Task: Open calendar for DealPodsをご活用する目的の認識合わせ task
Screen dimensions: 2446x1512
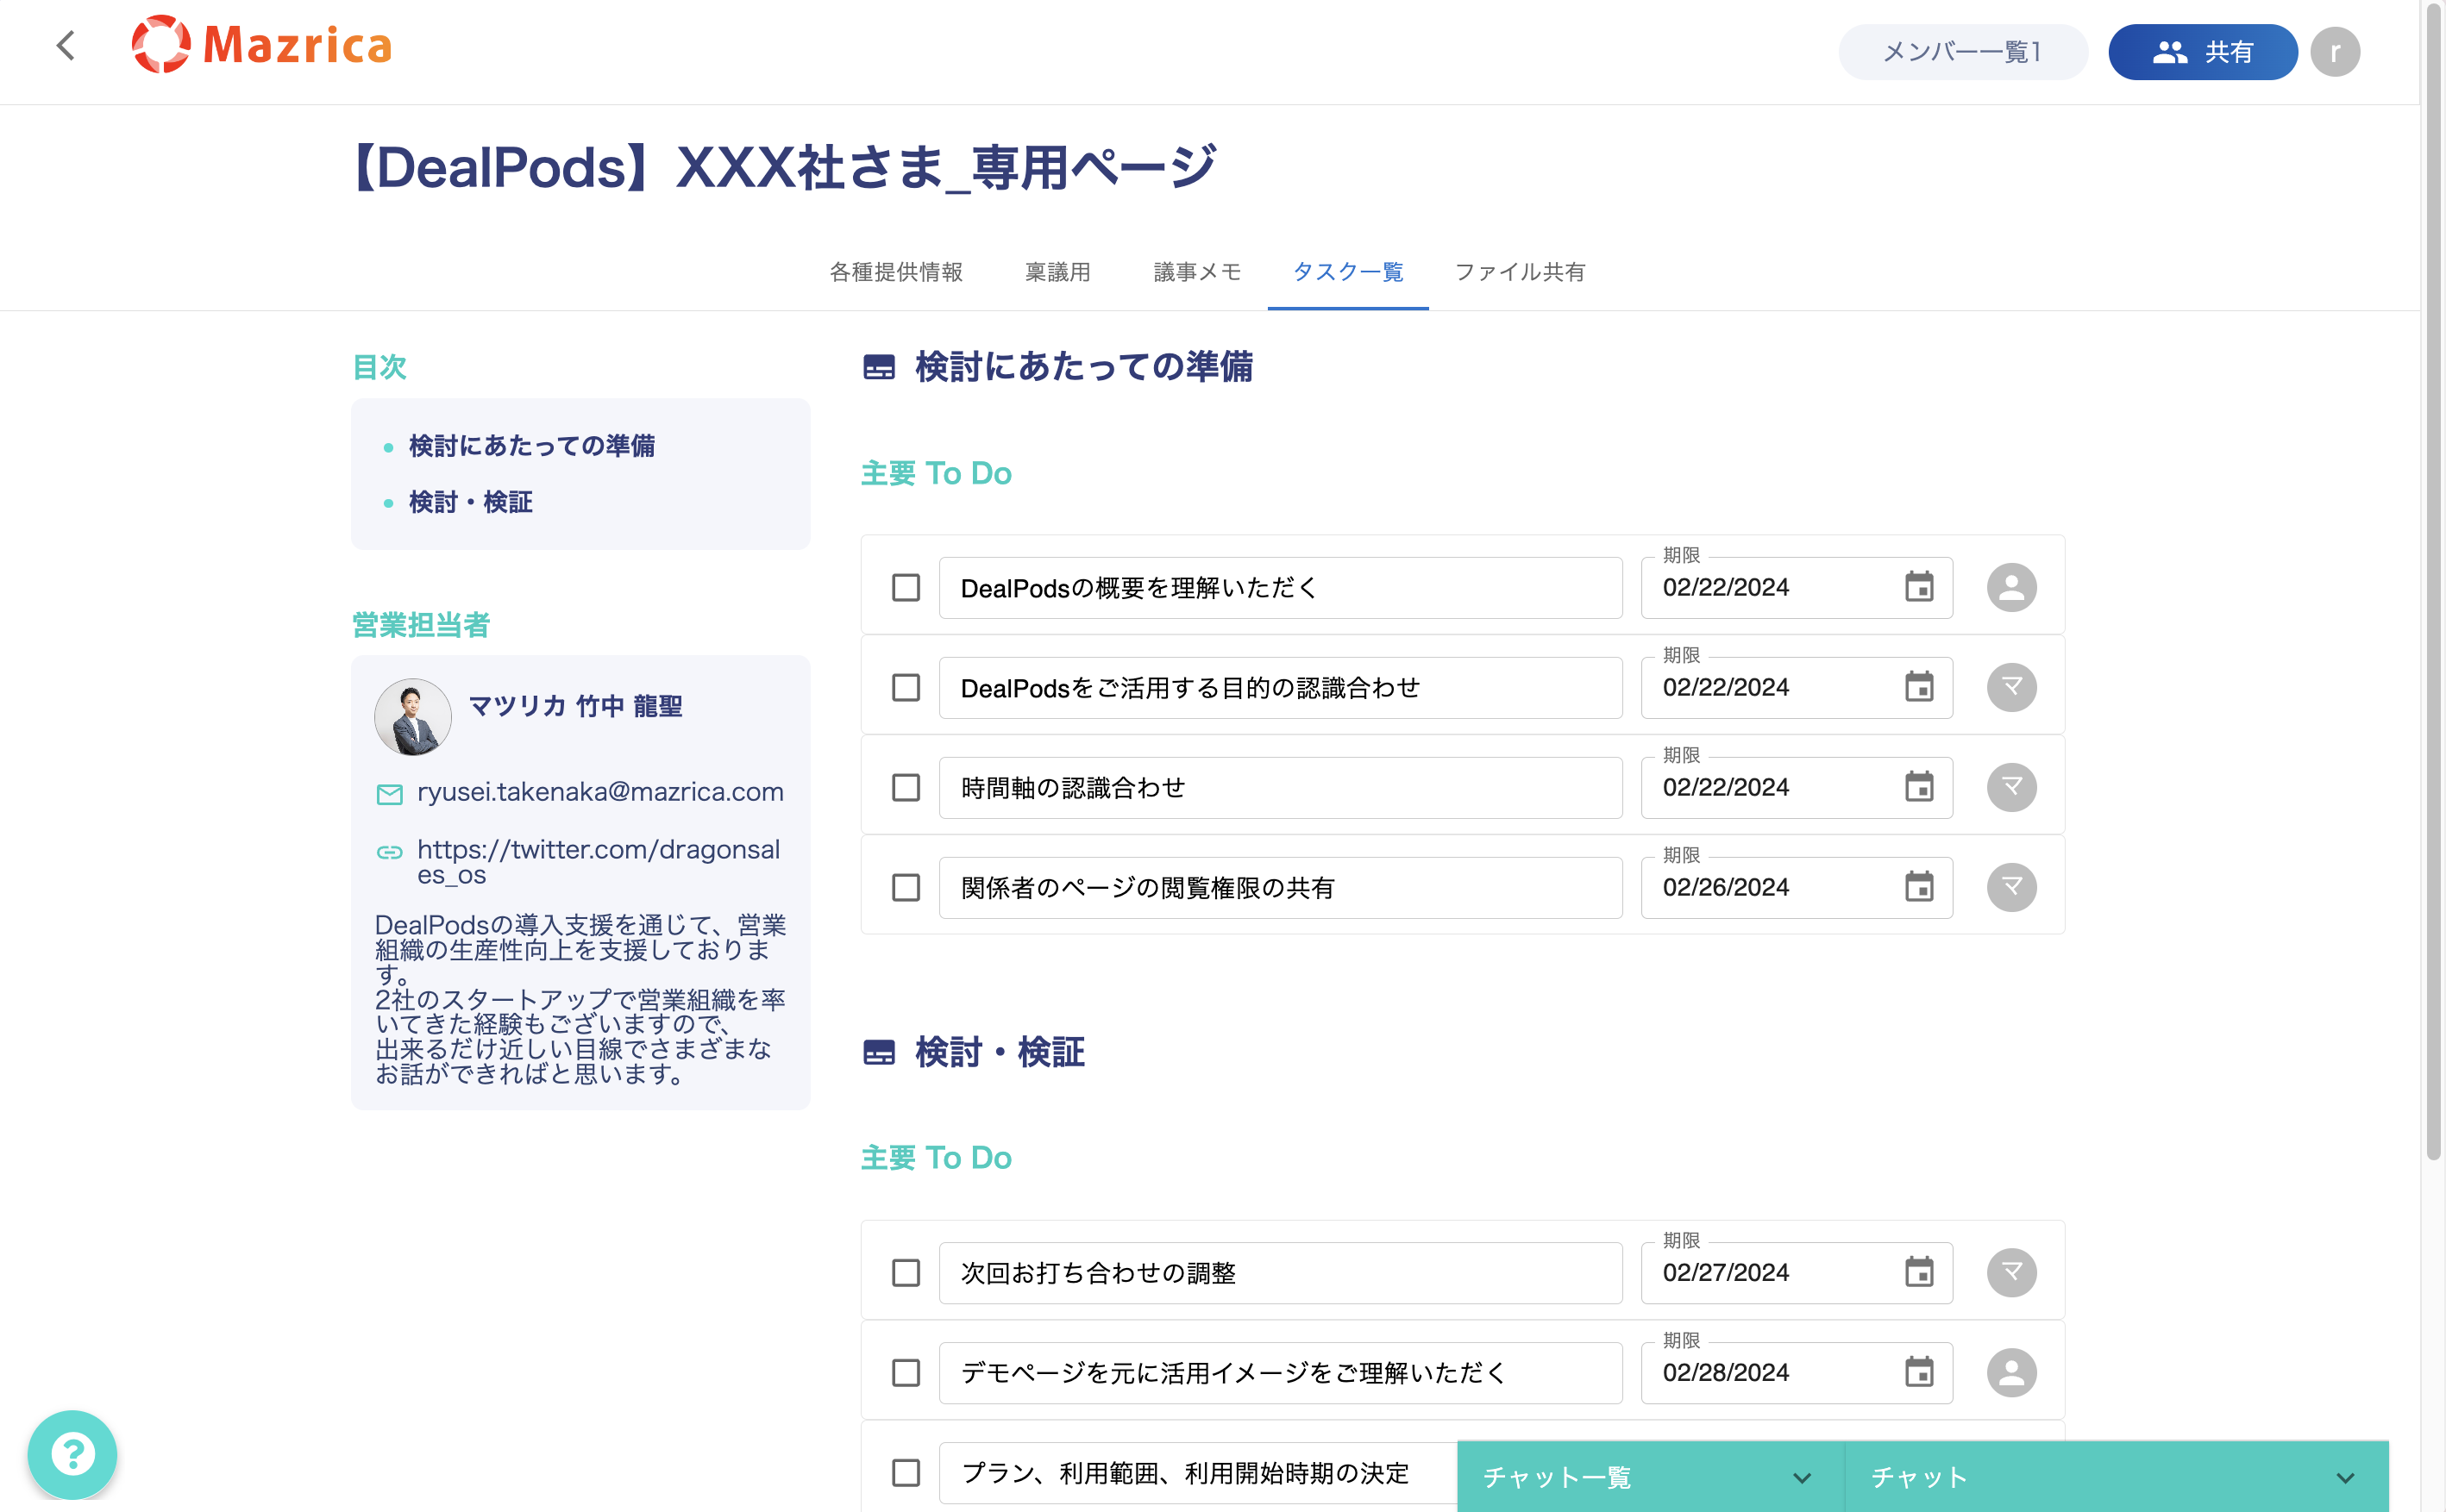Action: tap(1919, 687)
